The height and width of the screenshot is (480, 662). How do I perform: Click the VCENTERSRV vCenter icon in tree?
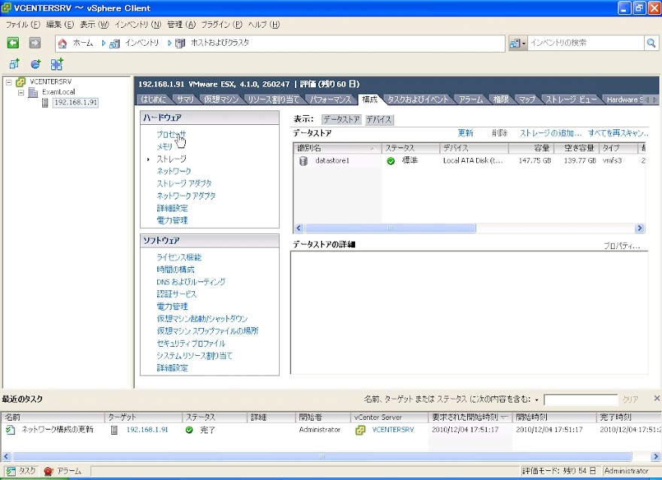click(21, 82)
